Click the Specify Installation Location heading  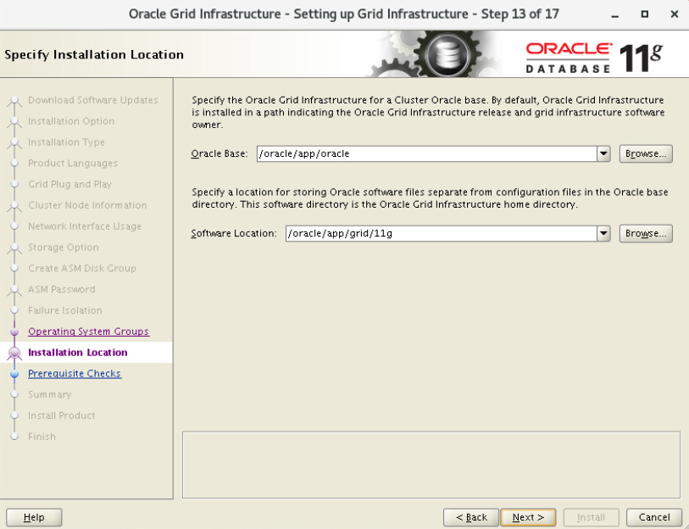pyautogui.click(x=94, y=54)
